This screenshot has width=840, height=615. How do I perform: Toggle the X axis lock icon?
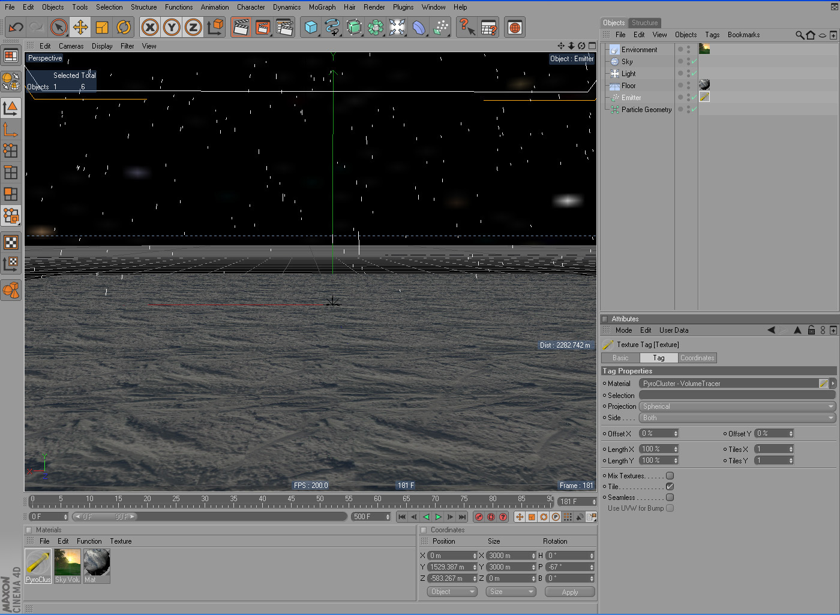(150, 28)
